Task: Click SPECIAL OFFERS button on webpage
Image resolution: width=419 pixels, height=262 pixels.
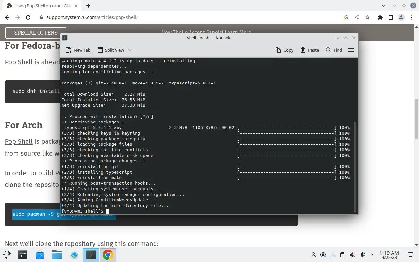Action: 36,33
